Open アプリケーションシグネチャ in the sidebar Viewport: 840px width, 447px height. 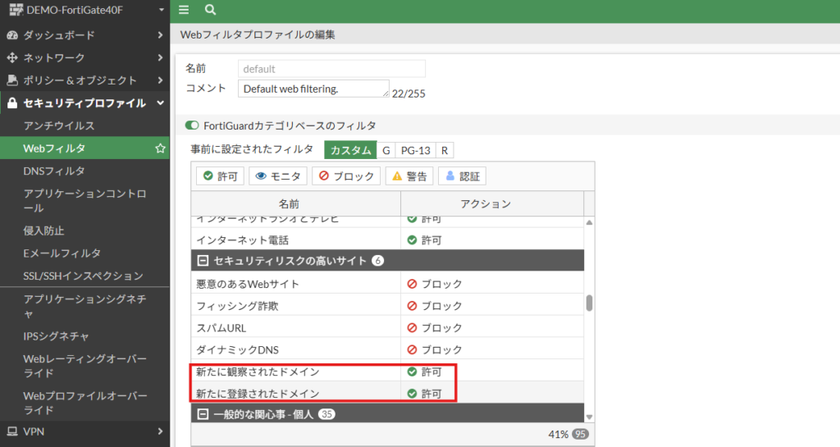point(84,306)
